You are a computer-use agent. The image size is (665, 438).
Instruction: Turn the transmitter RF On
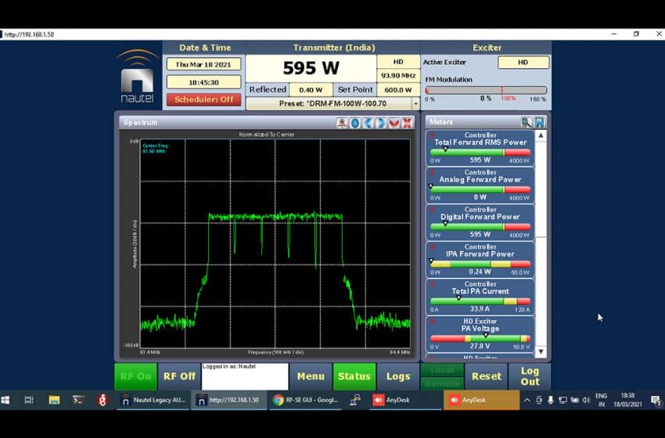[135, 376]
